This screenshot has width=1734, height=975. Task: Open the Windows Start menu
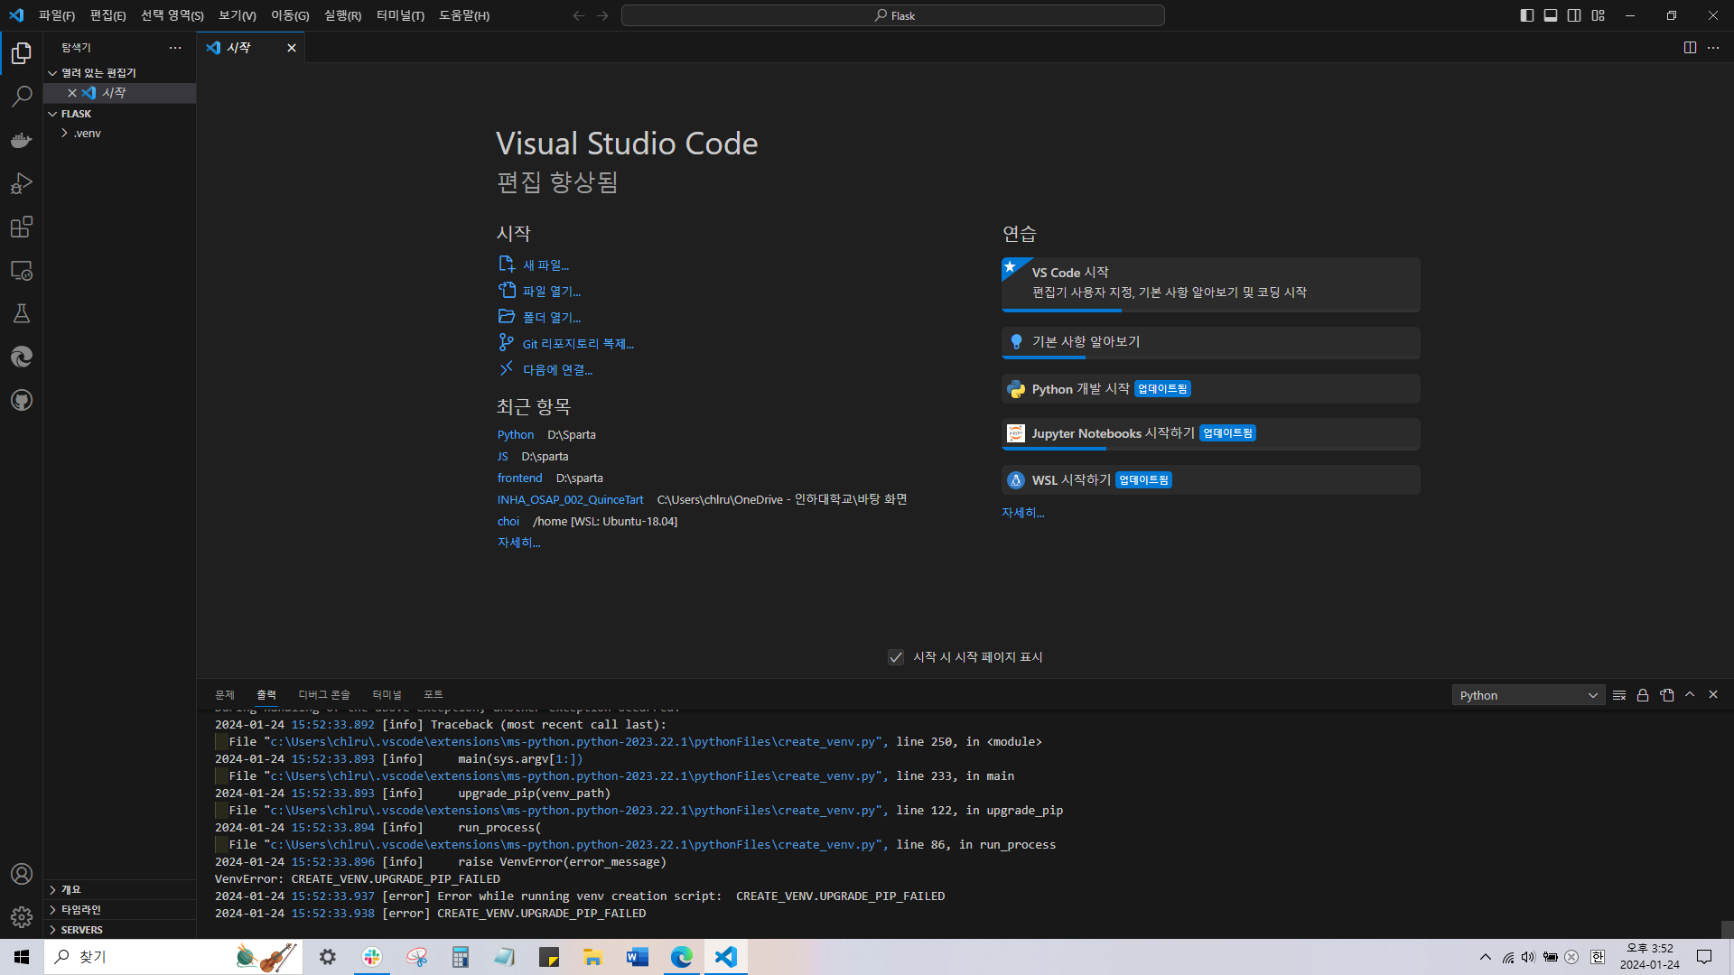click(x=22, y=957)
